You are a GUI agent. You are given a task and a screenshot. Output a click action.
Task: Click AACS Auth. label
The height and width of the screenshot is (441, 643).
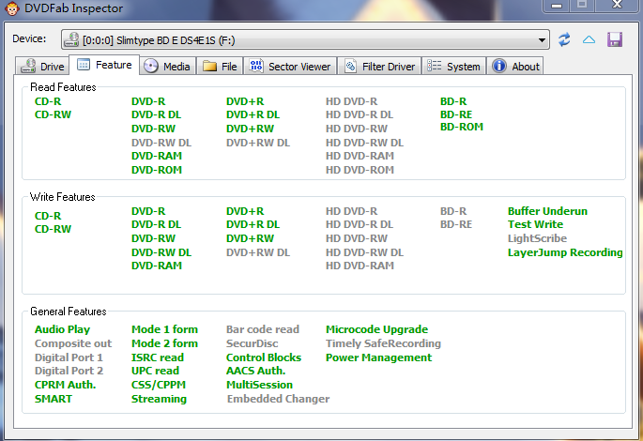256,371
